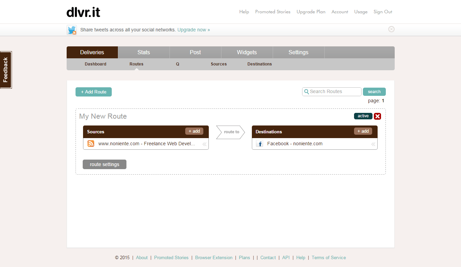The width and height of the screenshot is (461, 267).
Task: Click the Facebook icon in Destinations
Action: (x=260, y=144)
